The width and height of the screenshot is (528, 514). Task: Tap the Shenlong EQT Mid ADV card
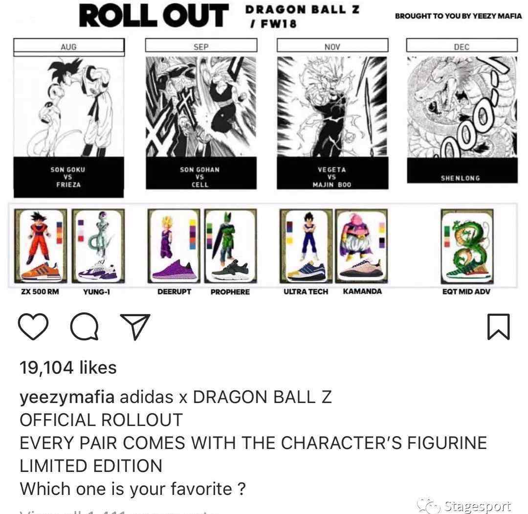(467, 247)
